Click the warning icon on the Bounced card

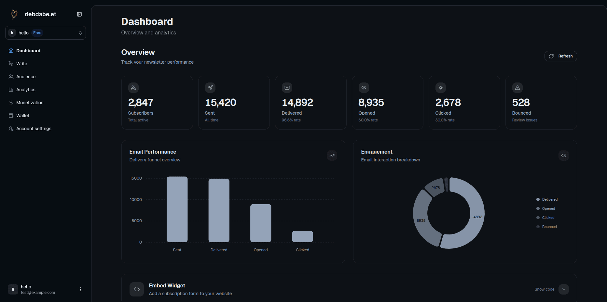[x=517, y=87]
